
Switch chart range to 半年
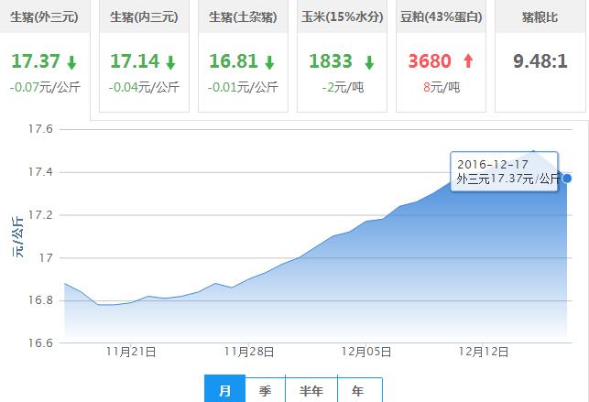(311, 389)
